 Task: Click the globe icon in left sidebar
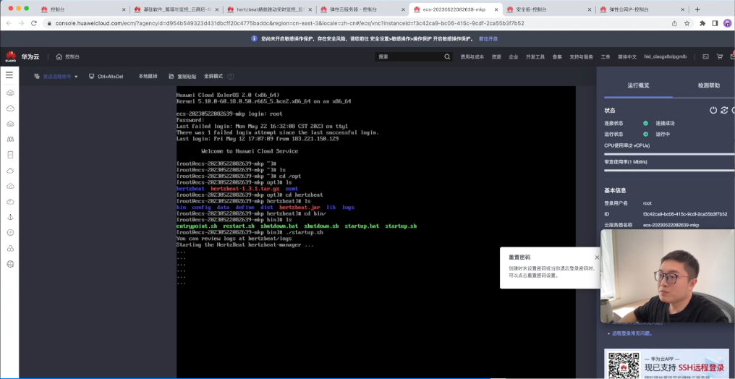[x=10, y=264]
